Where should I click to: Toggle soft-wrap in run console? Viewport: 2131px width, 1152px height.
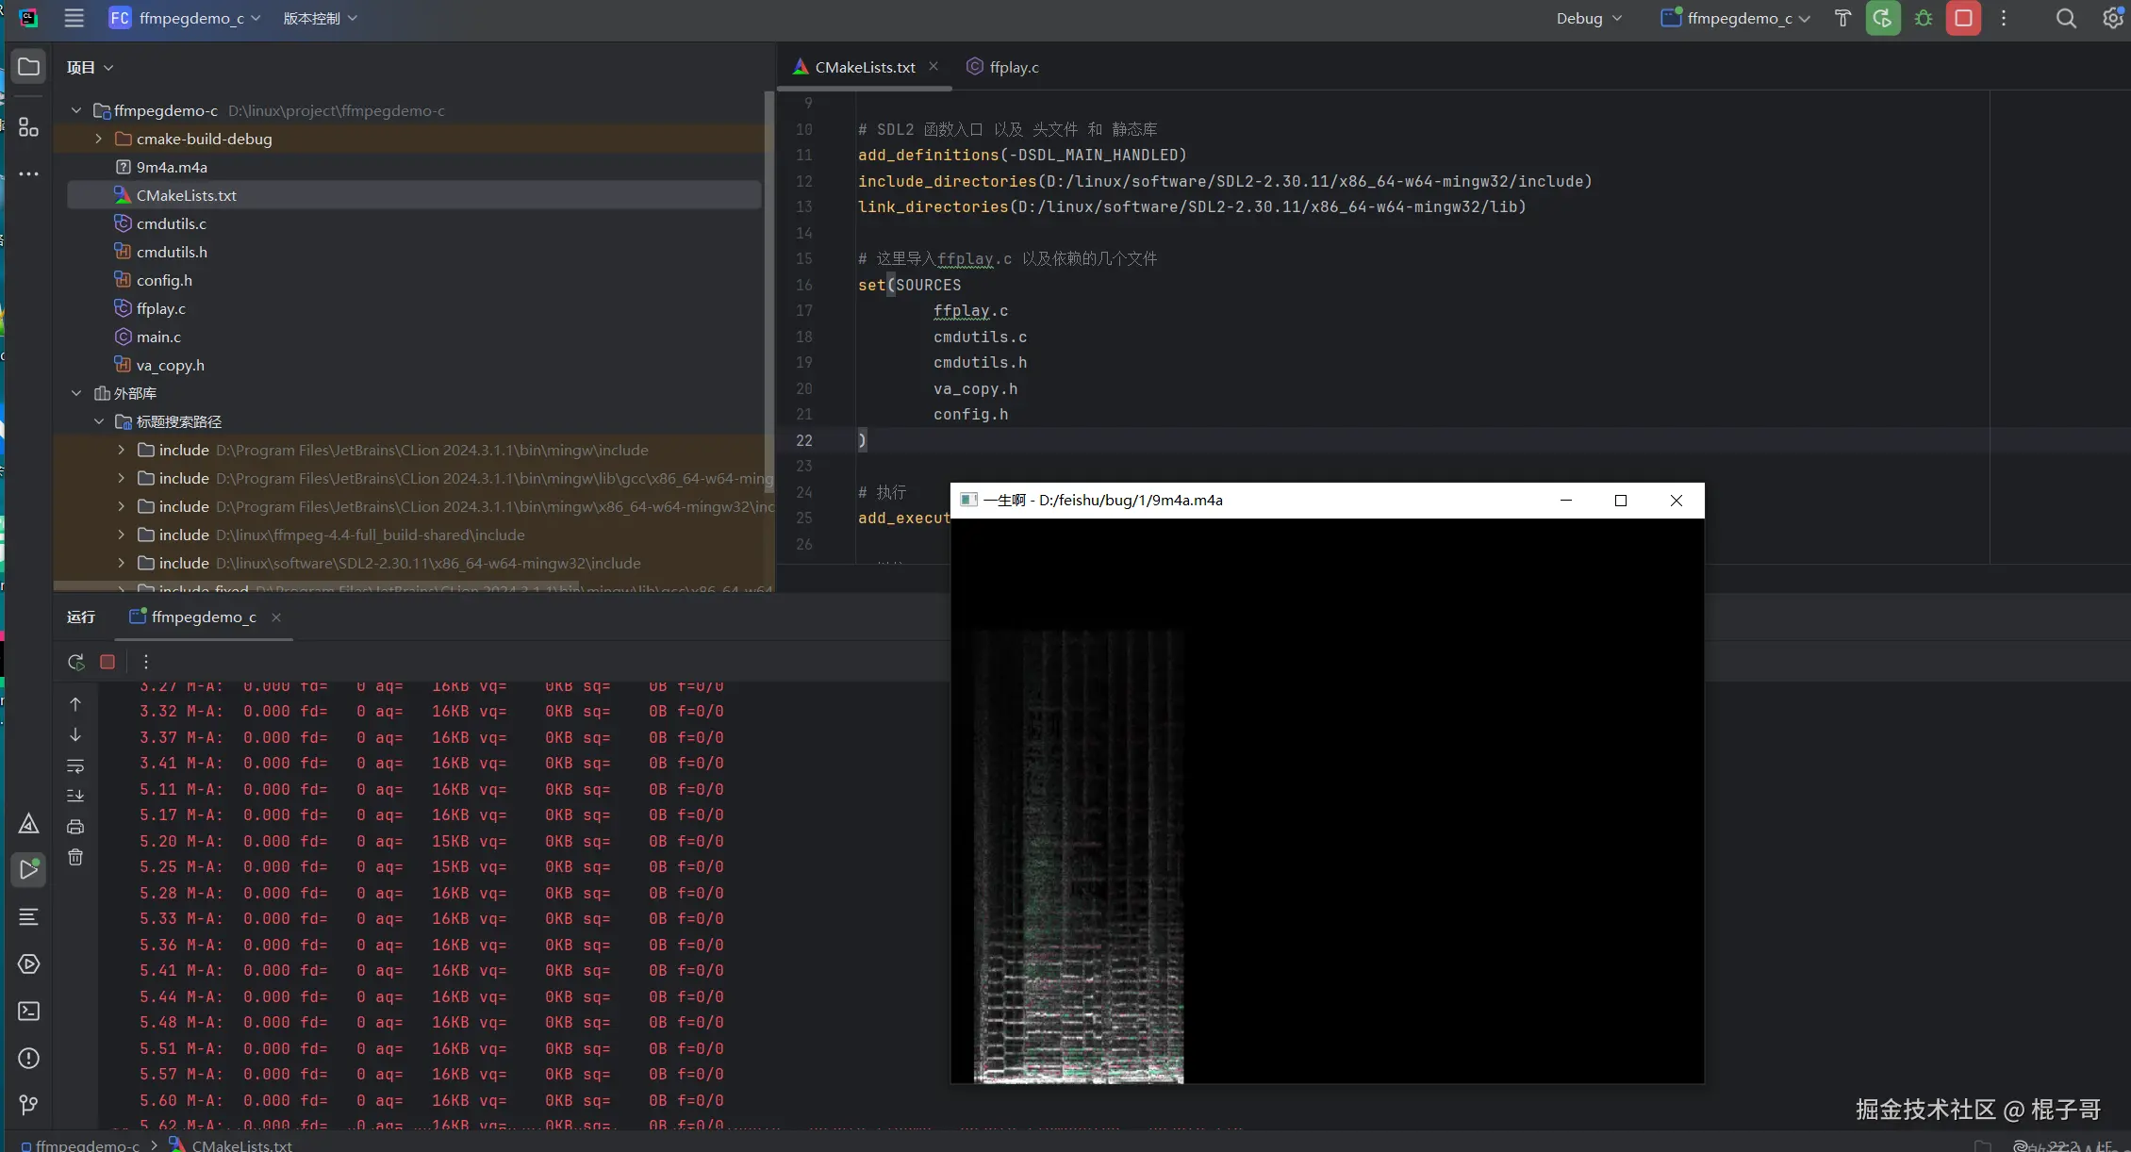tap(75, 765)
